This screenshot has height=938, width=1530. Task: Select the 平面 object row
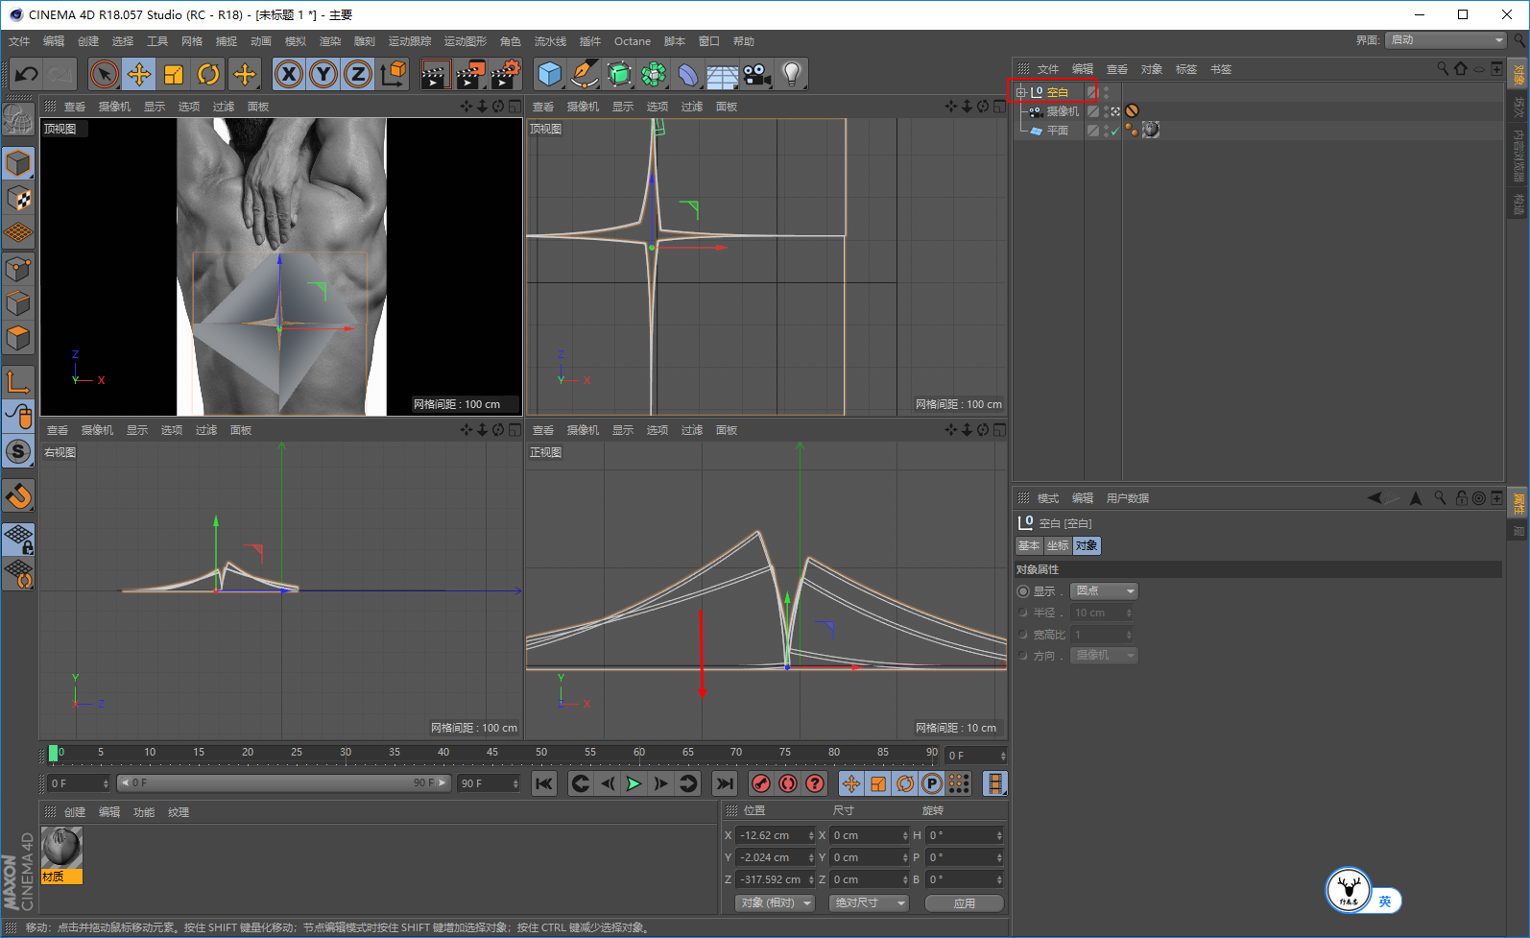1058,131
